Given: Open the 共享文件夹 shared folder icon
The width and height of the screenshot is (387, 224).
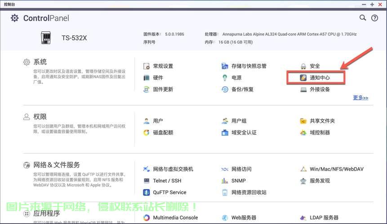Looking at the screenshot, I should pyautogui.click(x=303, y=121).
